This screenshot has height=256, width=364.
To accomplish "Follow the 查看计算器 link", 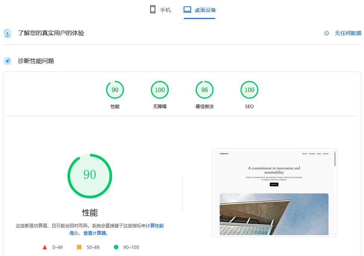I will [x=96, y=233].
